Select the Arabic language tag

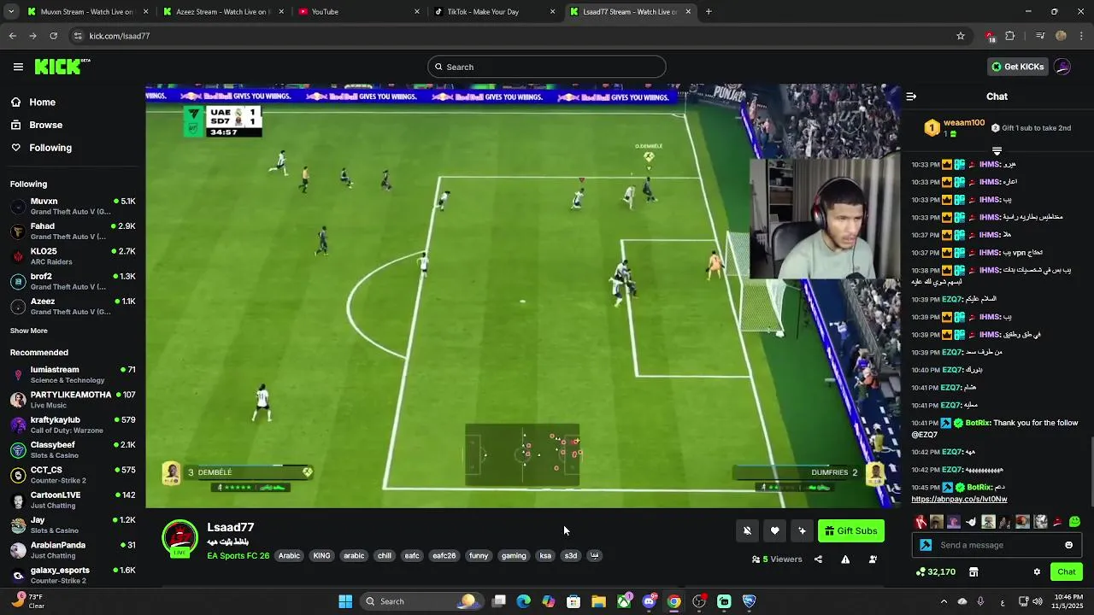pyautogui.click(x=289, y=556)
